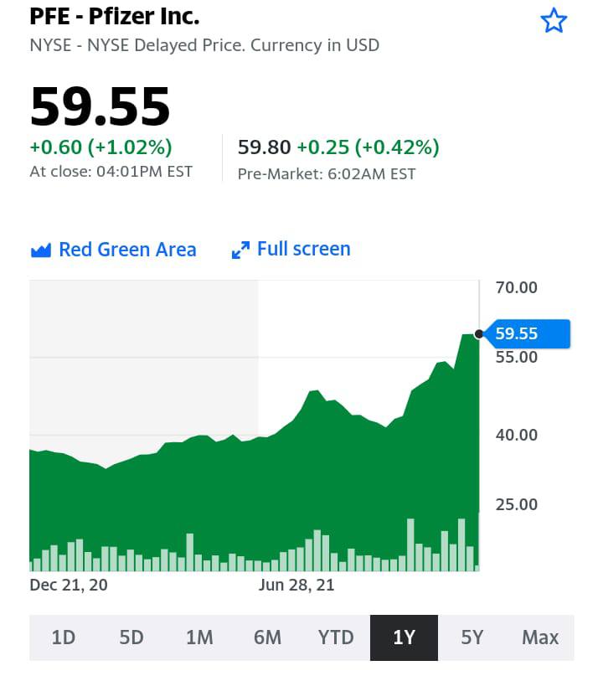Image resolution: width=603 pixels, height=676 pixels.
Task: Click the black price marker dot on chart
Action: (x=479, y=334)
